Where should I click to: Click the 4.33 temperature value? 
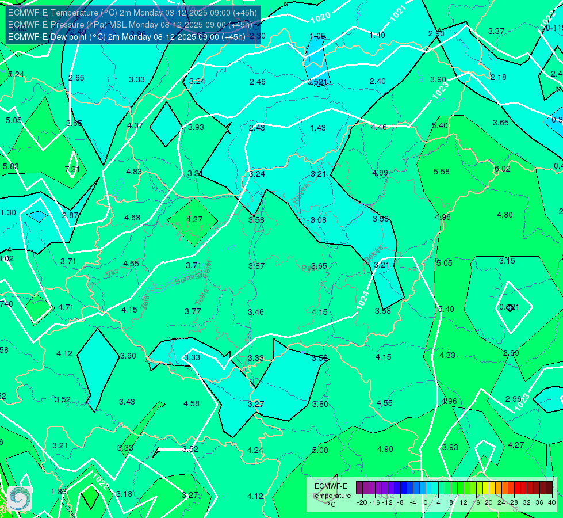pyautogui.click(x=447, y=355)
